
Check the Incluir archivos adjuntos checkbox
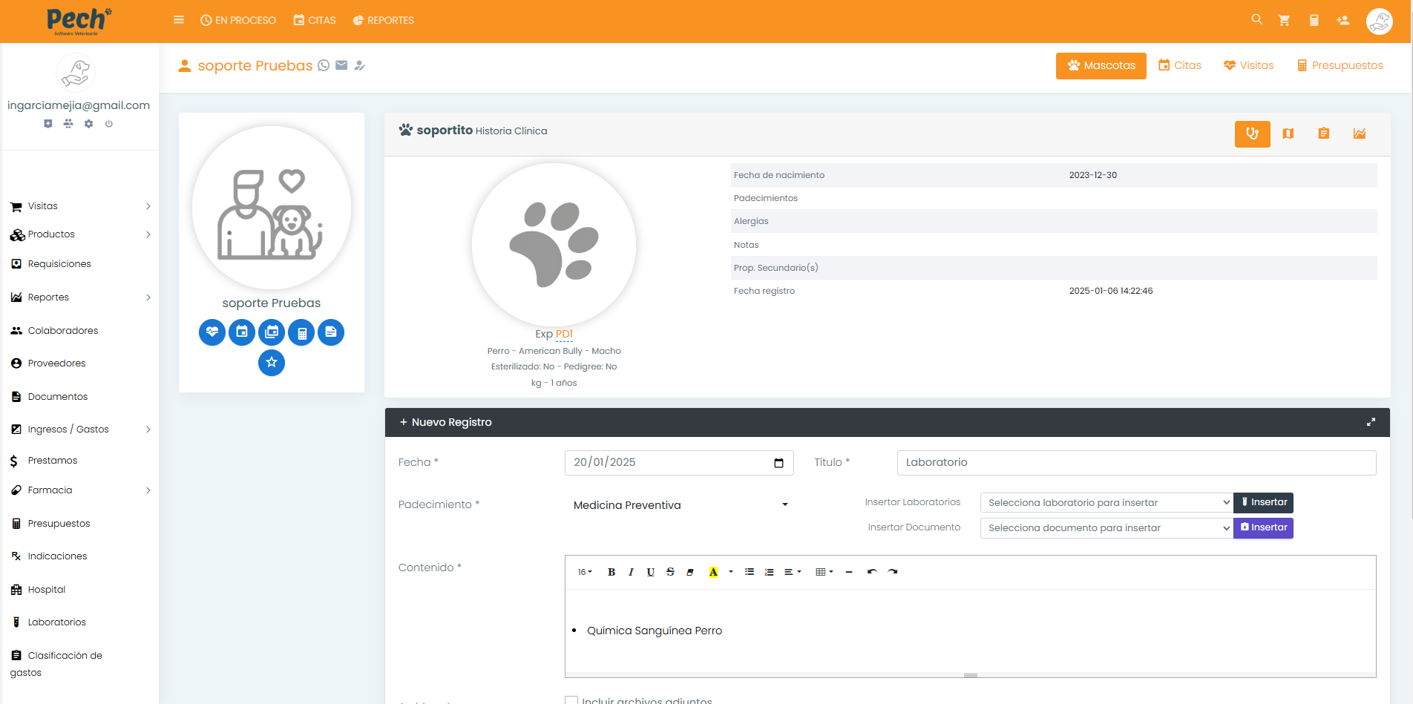(x=571, y=700)
